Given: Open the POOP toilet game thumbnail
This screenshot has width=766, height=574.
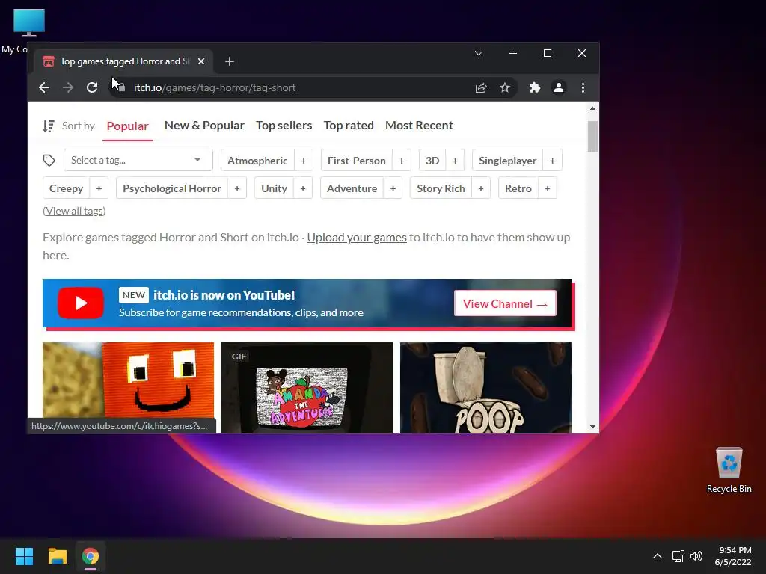Looking at the screenshot, I should [485, 388].
